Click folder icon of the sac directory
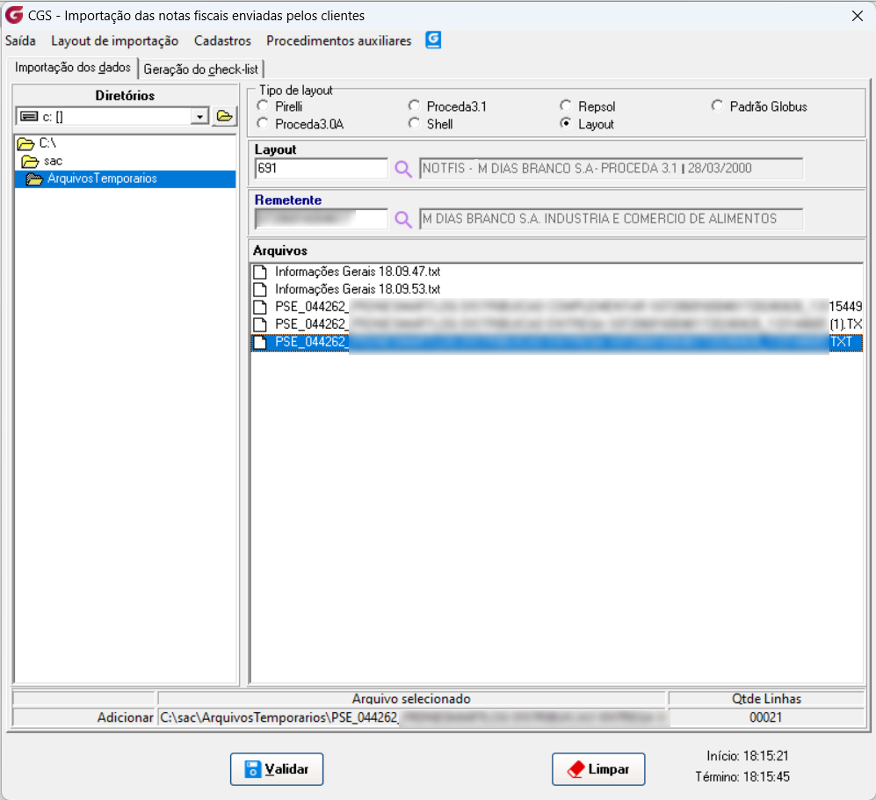 pyautogui.click(x=30, y=162)
